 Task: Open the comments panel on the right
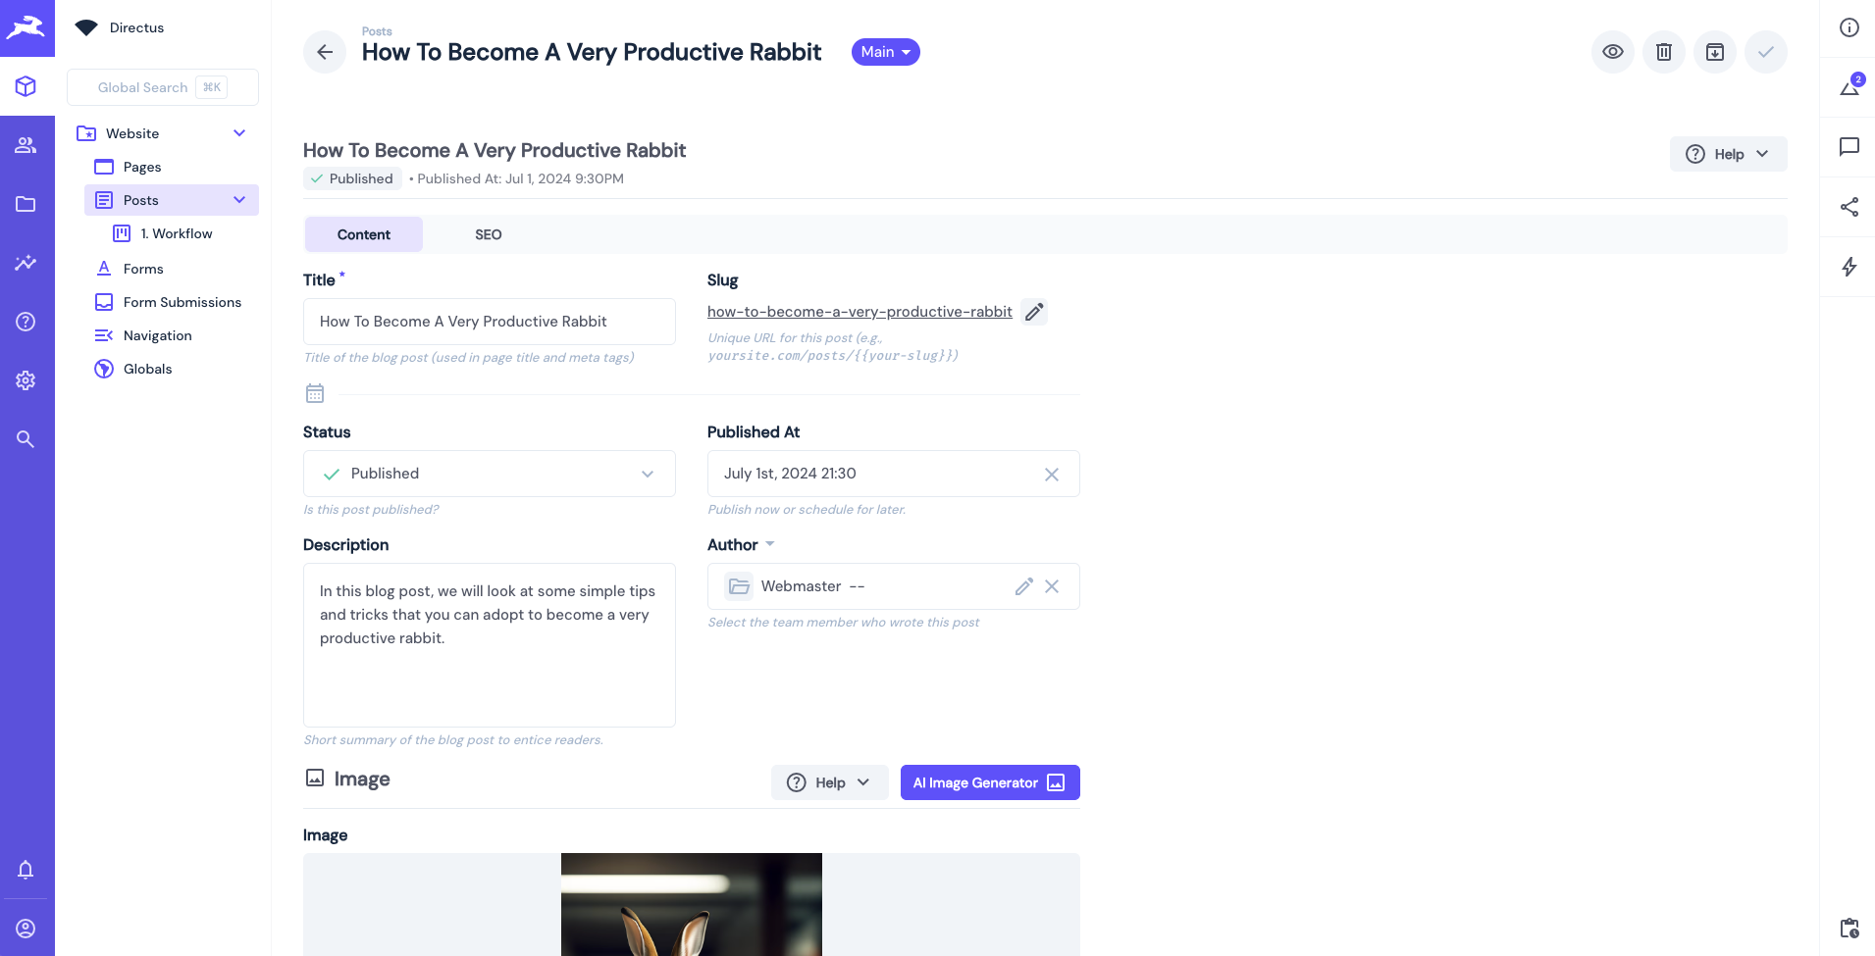point(1850,147)
